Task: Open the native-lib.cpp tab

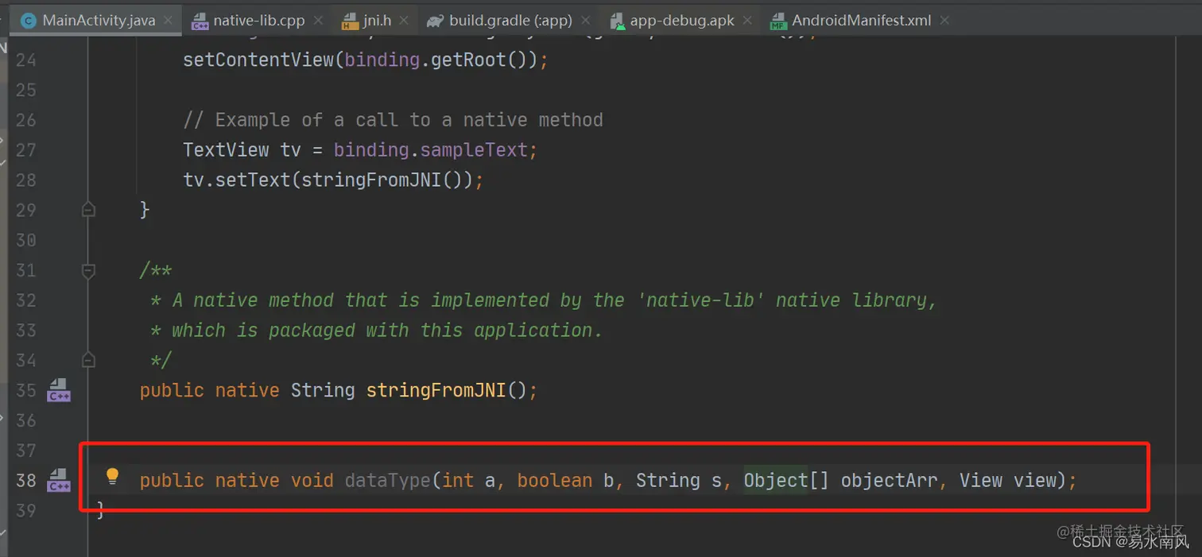Action: (x=258, y=21)
